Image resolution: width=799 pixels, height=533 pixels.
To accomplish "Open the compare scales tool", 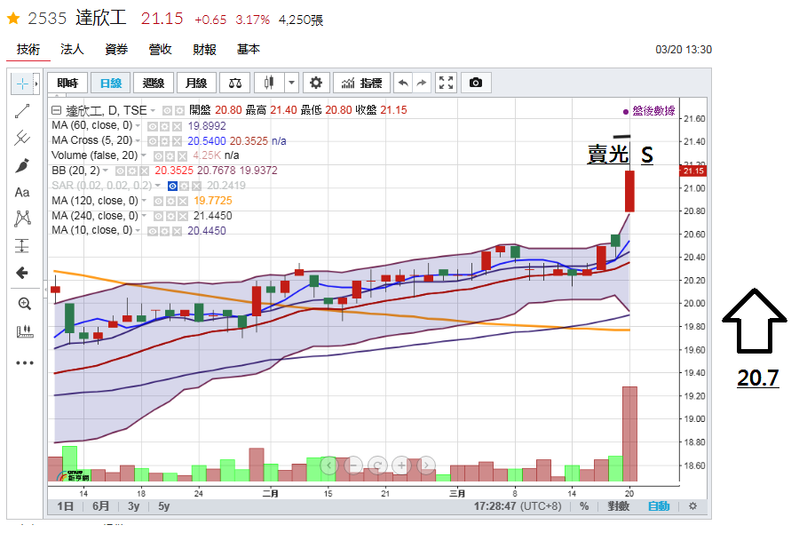I will 235,83.
